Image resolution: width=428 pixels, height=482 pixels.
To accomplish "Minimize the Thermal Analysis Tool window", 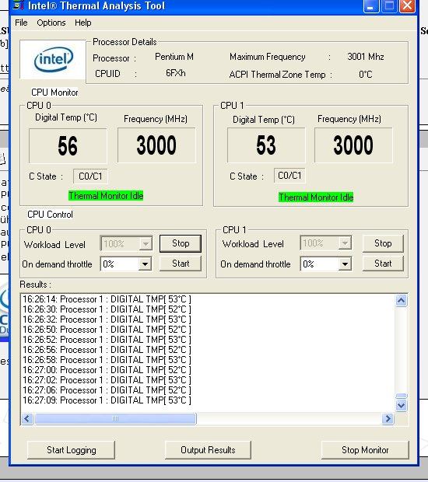I will tap(370, 6).
